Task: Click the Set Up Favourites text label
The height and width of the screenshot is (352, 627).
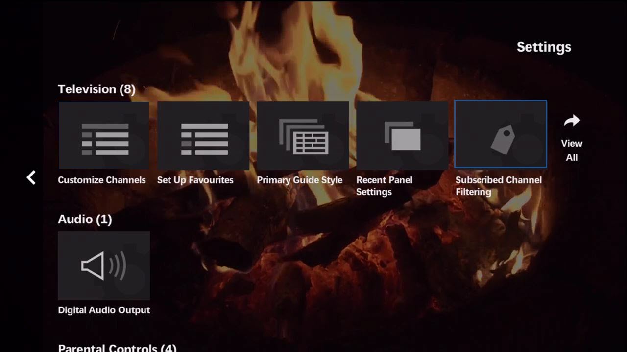Action: click(x=195, y=180)
